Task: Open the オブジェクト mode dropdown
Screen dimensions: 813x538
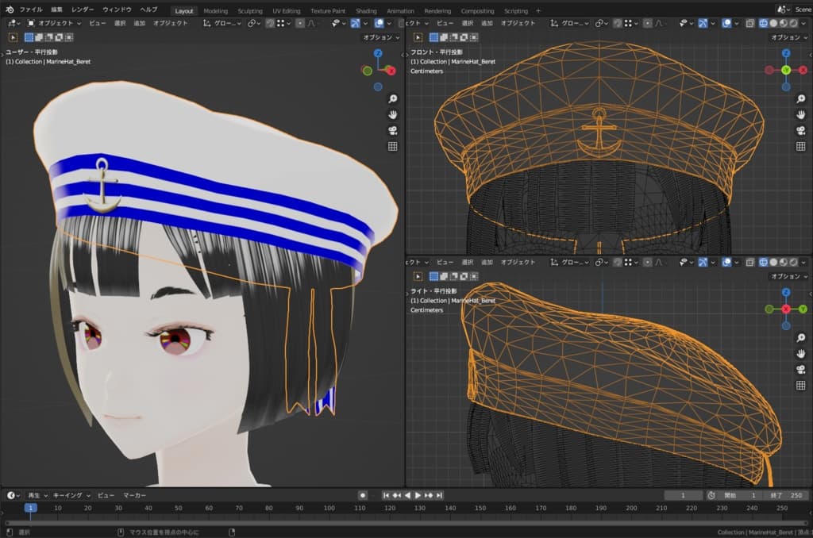Action: click(x=54, y=24)
